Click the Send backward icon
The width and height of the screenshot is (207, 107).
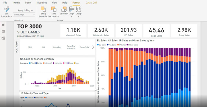coord(54,9)
